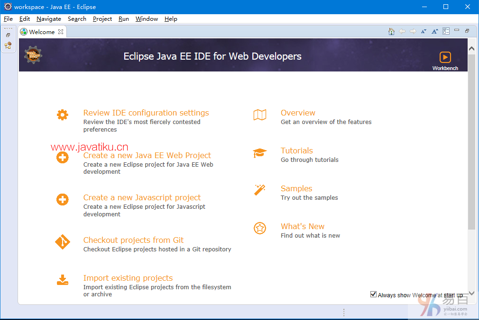Click the What's New star icon
The image size is (479, 320).
pos(260,228)
